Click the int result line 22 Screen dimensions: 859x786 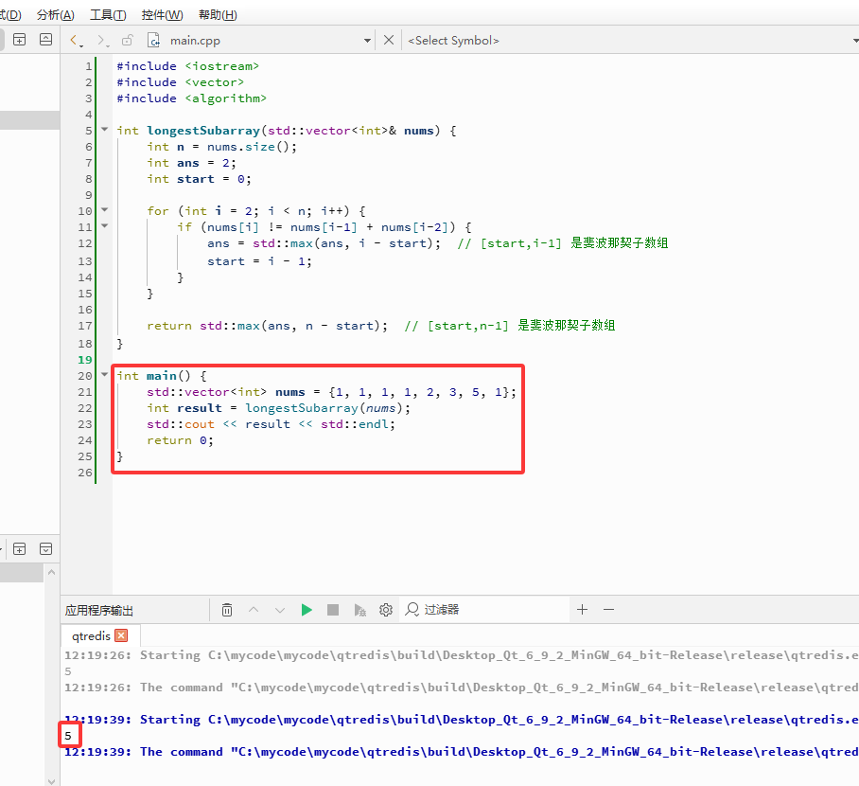pos(278,408)
